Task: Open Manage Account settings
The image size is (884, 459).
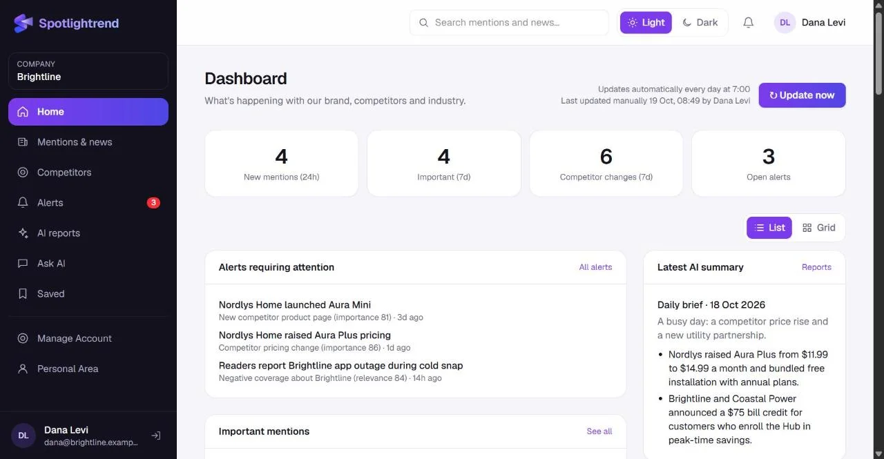Action: point(88,338)
